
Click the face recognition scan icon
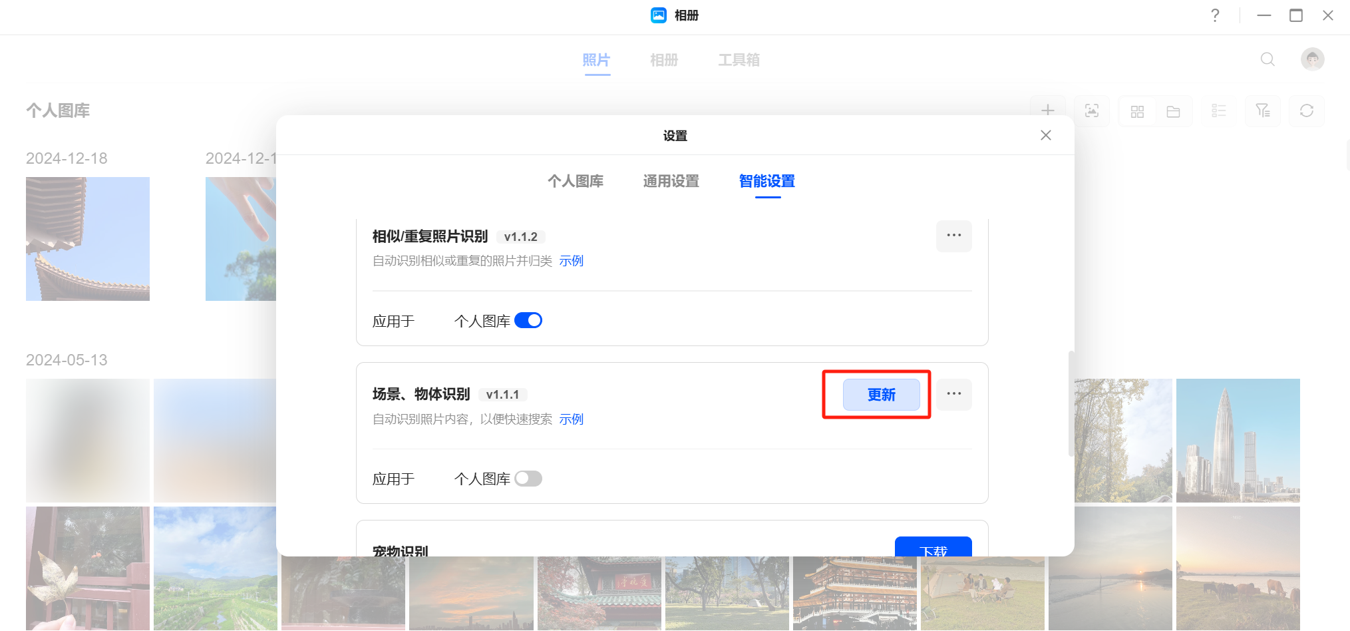(1092, 110)
